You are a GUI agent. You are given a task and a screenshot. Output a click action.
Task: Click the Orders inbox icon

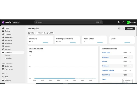tap(3, 31)
